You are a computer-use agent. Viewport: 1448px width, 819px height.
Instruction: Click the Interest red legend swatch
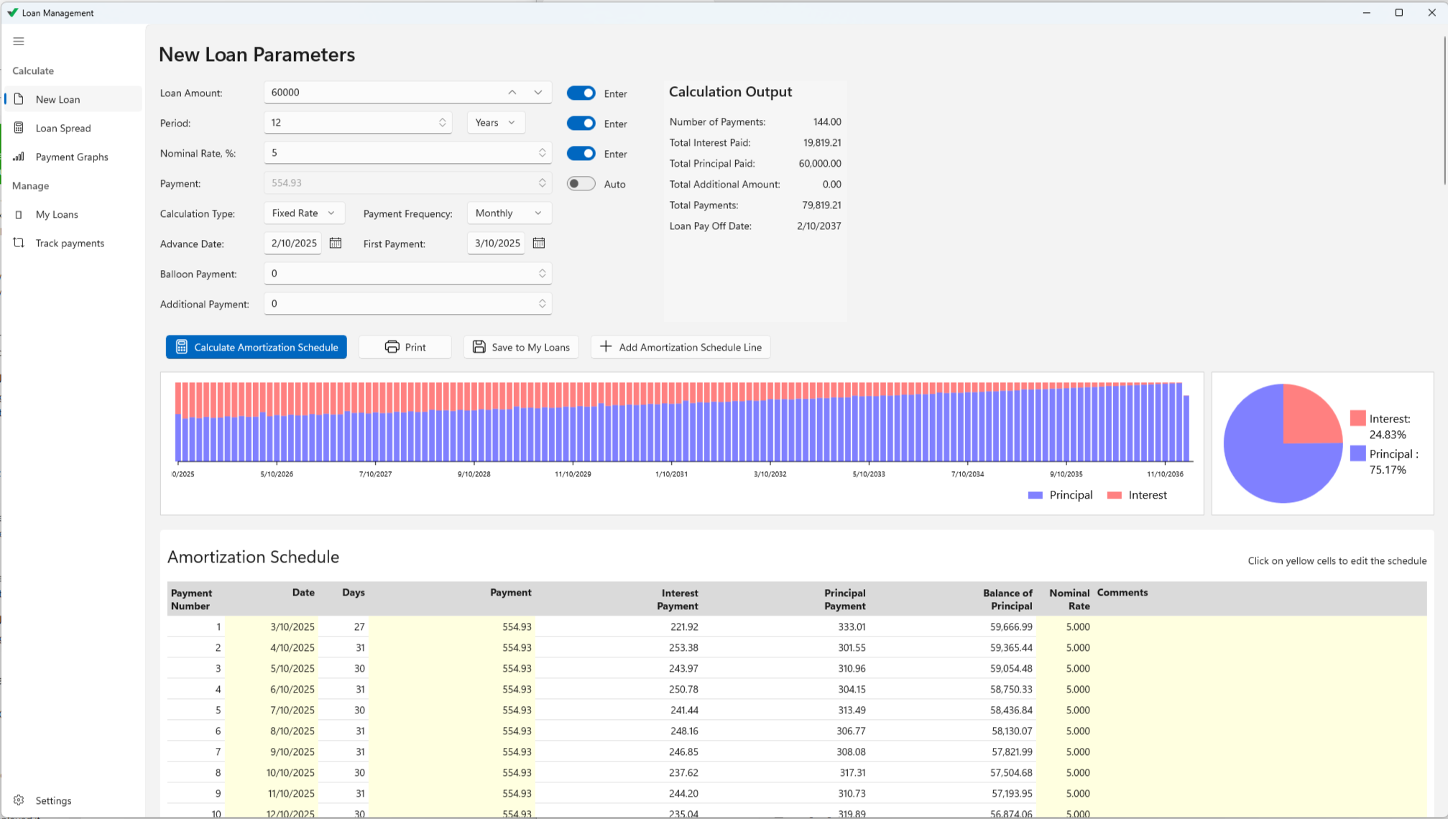tap(1115, 495)
